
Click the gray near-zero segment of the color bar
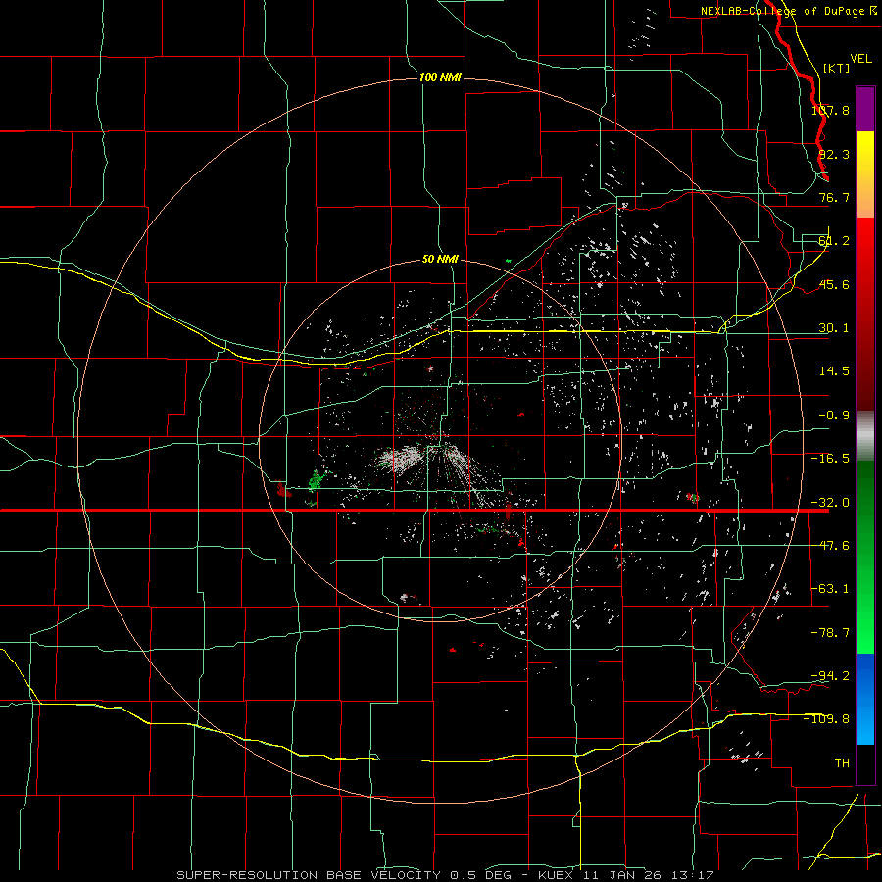coord(865,435)
